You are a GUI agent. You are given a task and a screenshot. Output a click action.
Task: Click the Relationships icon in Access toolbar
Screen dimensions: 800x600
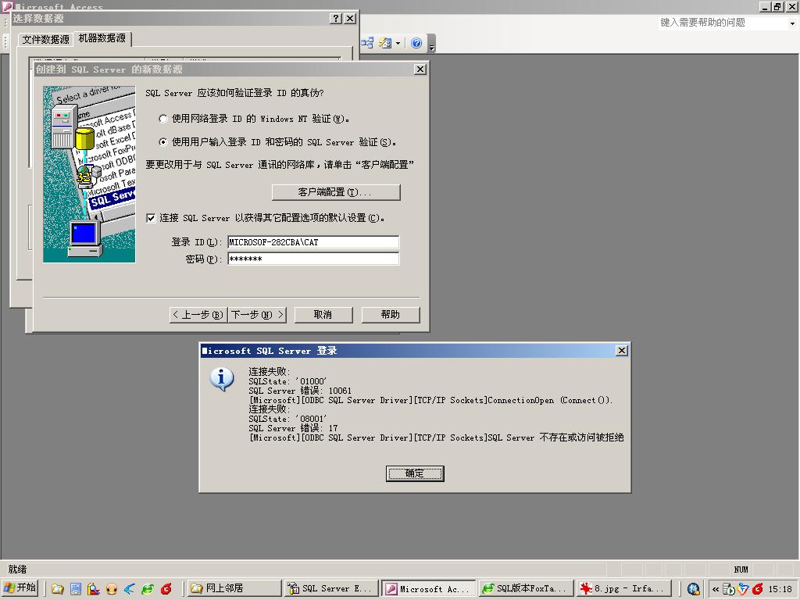[x=367, y=44]
